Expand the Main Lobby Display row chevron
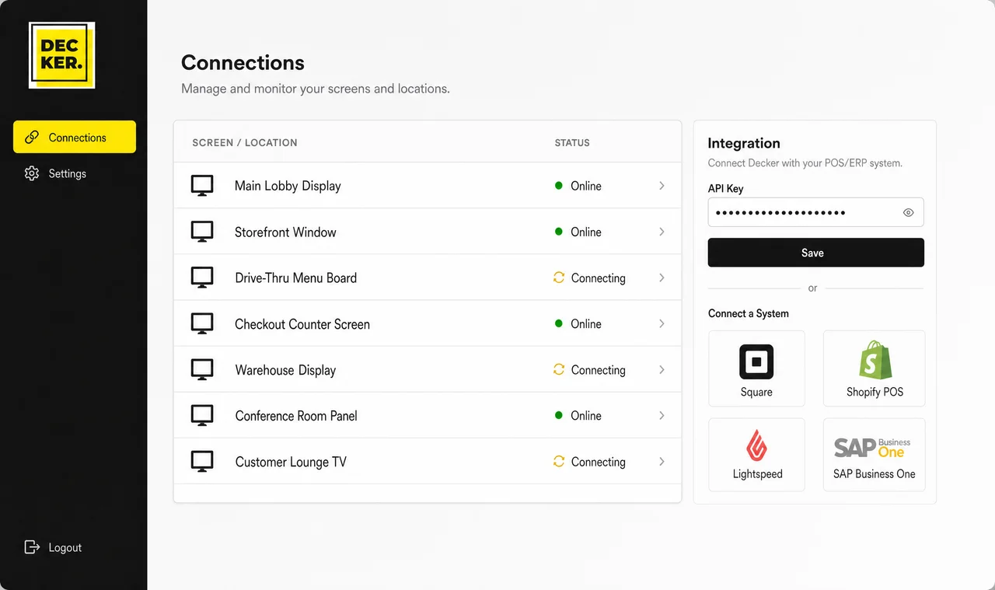The height and width of the screenshot is (590, 995). [x=662, y=186]
